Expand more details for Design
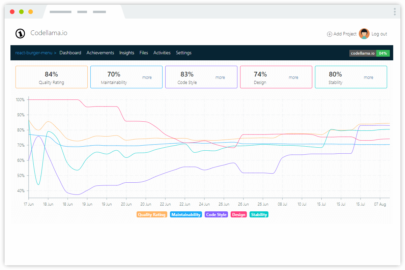This screenshot has width=405, height=270. 293,78
